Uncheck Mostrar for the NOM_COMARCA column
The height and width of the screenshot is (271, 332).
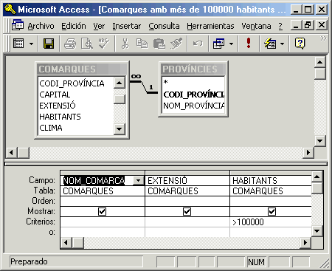point(102,211)
